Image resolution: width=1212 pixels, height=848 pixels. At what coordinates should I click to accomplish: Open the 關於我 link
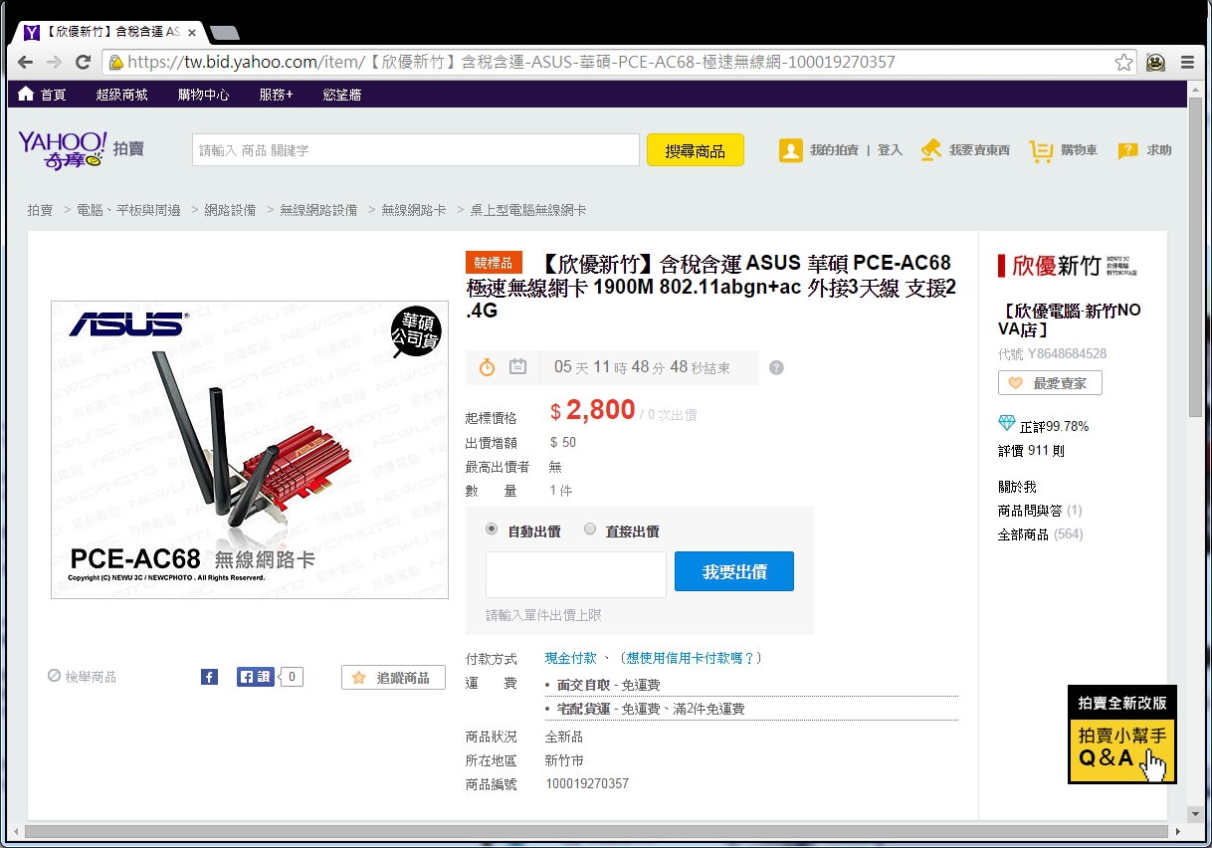[x=1017, y=487]
